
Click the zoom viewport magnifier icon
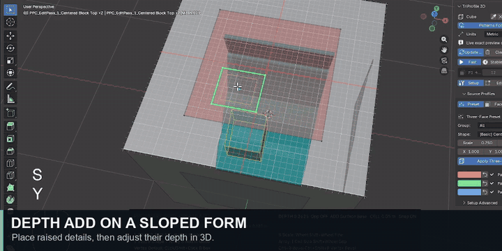point(444,39)
